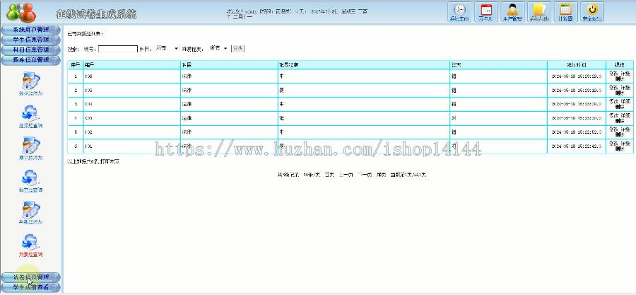Click the 10条/页 pagination text
This screenshot has height=295, width=636.
[312, 175]
